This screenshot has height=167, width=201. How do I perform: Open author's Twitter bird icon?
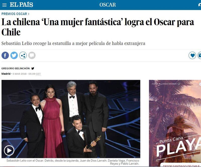coord(33,69)
